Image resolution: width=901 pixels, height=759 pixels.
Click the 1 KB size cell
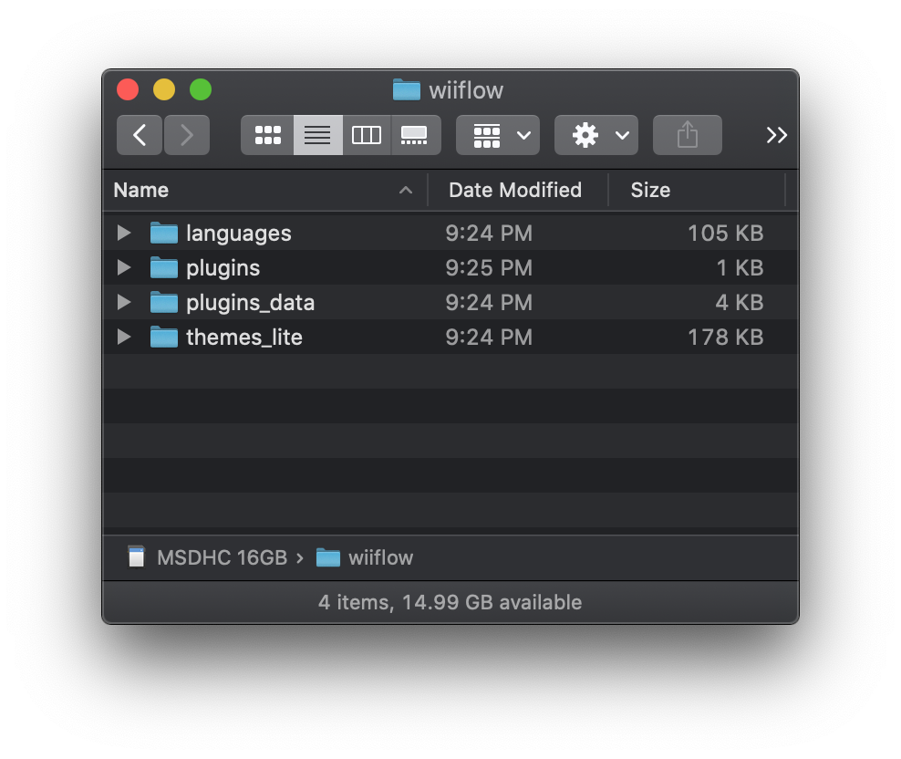point(740,267)
